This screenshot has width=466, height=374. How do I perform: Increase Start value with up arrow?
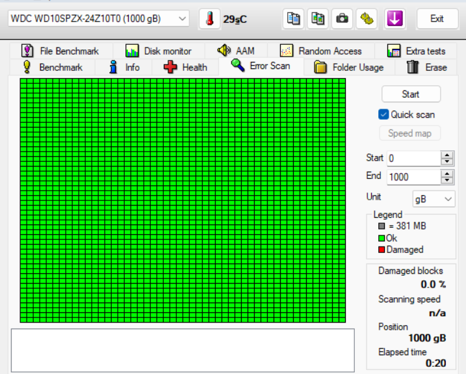click(447, 155)
